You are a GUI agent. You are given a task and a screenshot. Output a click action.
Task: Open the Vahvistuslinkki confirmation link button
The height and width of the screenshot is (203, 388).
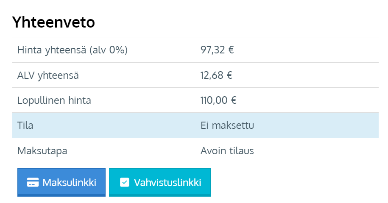(x=160, y=183)
